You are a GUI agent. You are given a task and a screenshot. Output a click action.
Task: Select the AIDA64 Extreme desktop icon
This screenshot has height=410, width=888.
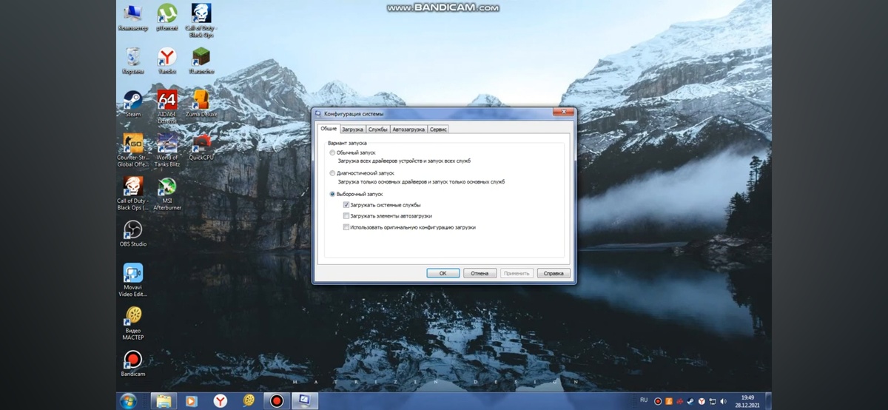(167, 107)
